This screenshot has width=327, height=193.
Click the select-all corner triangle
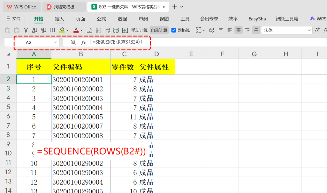[8, 54]
